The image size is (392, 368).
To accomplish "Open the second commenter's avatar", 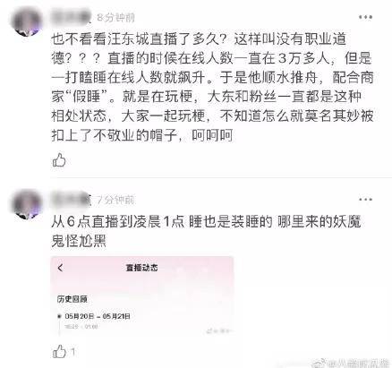I will pos(26,204).
